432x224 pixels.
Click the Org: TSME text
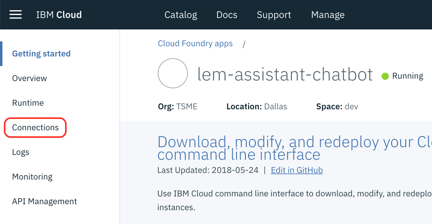[178, 107]
